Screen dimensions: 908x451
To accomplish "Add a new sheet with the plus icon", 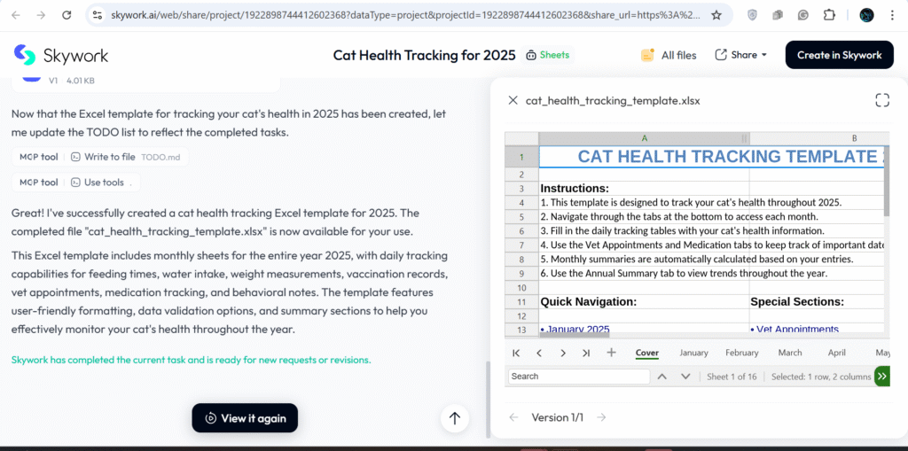I will 611,353.
